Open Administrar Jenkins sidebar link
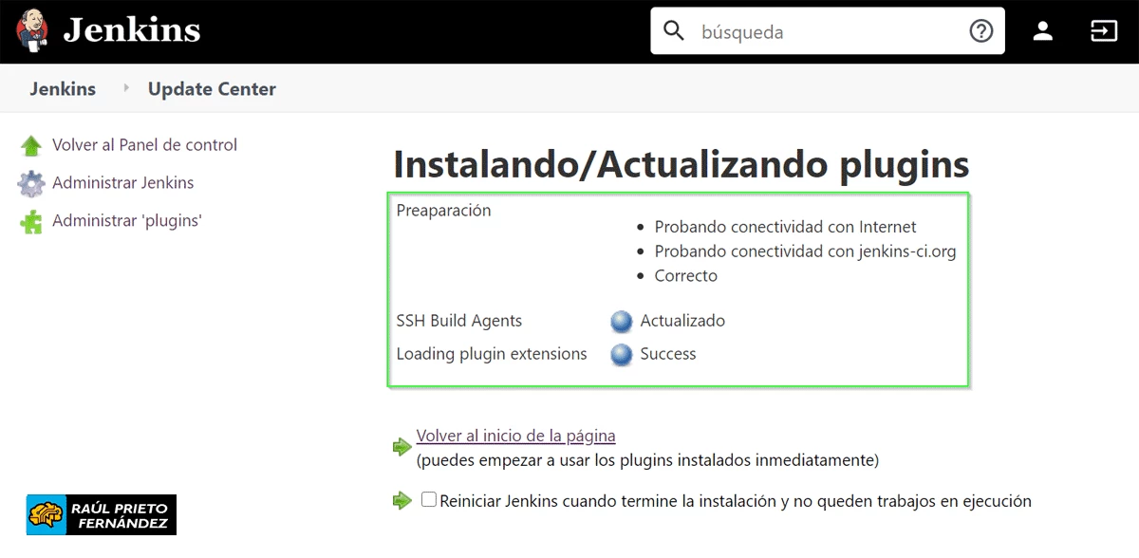The height and width of the screenshot is (558, 1139). pos(122,183)
